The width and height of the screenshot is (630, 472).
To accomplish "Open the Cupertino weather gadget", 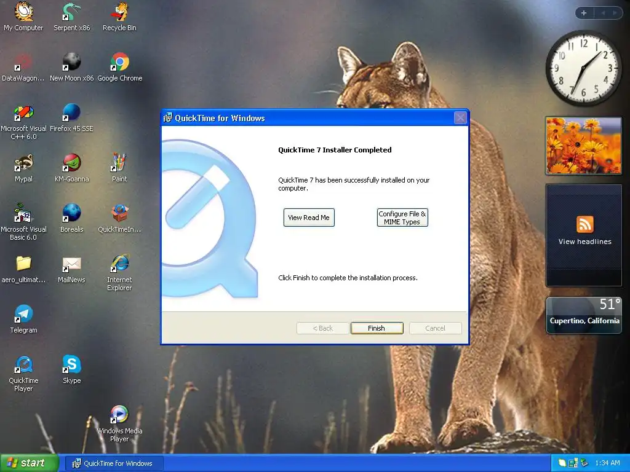I will (584, 315).
